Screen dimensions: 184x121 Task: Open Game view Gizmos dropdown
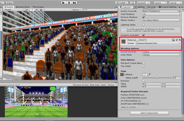[112, 85]
